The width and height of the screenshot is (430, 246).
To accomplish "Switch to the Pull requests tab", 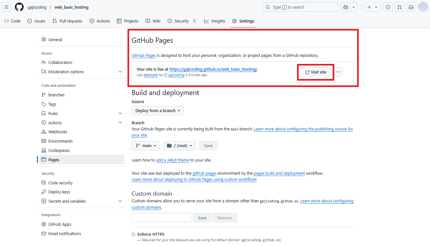I will tap(67, 21).
